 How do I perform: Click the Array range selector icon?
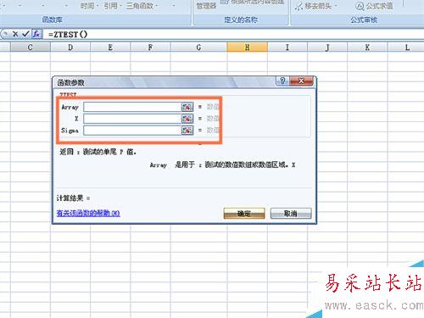187,107
